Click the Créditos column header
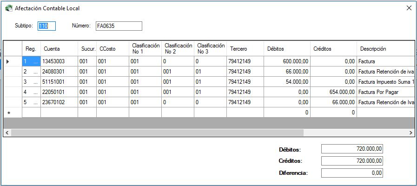The image size is (417, 186). [x=333, y=49]
